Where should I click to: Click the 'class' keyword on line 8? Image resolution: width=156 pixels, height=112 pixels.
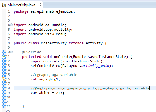pos(34,43)
